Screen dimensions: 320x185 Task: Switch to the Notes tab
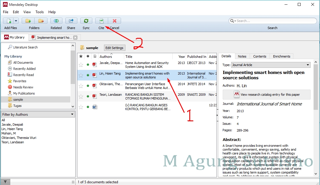242,56
